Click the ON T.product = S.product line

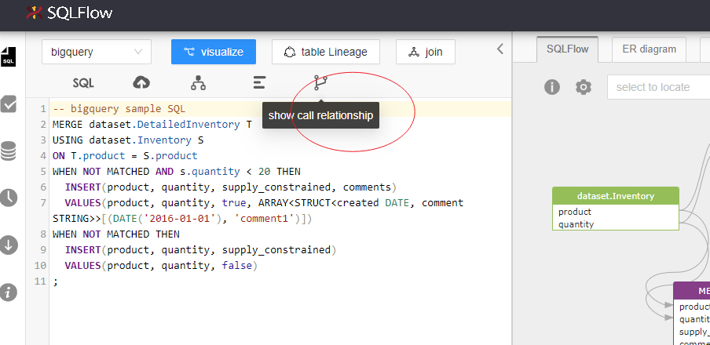[x=125, y=156]
